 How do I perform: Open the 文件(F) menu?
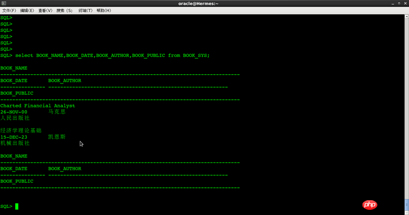click(x=9, y=10)
